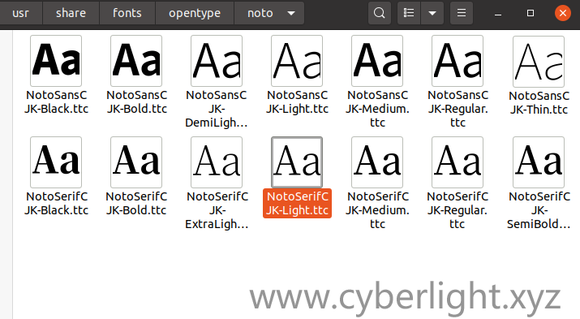Go to the fonts path segment
The height and width of the screenshot is (319, 580).
[x=127, y=13]
